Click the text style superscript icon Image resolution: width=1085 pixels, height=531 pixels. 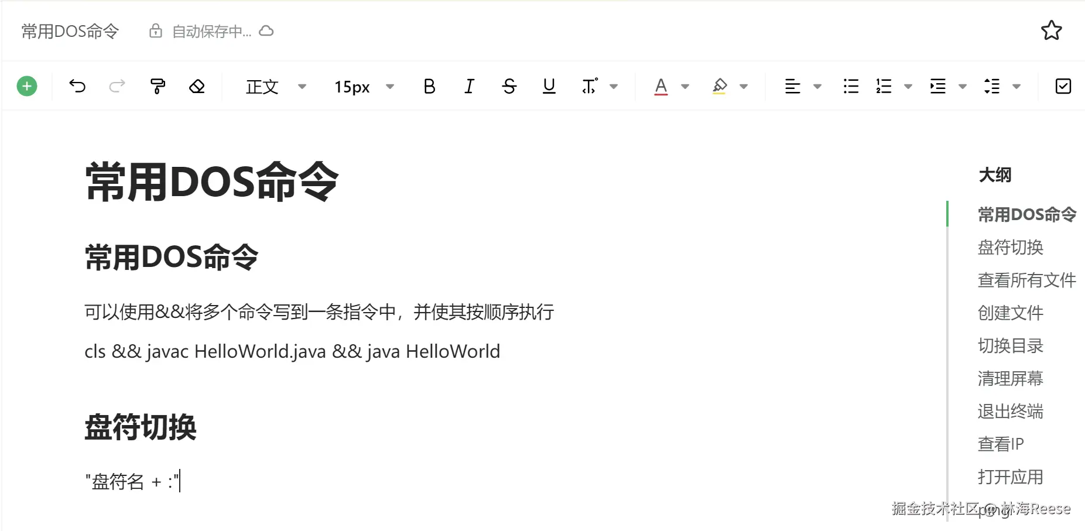590,87
